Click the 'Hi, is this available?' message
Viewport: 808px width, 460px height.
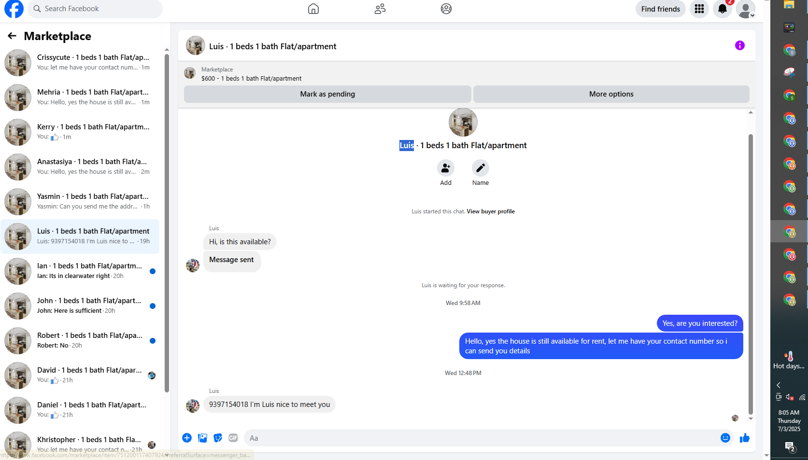pos(240,242)
